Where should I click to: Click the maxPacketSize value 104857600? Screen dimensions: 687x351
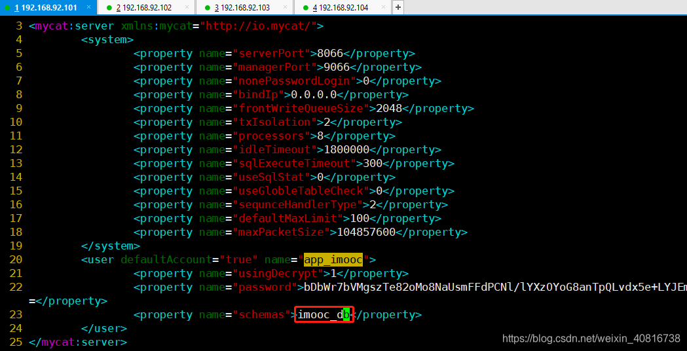tap(366, 232)
